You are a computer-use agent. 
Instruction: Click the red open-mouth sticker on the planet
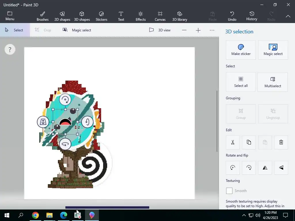[65, 122]
